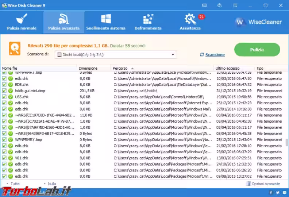Image resolution: width=289 pixels, height=197 pixels.
Task: Uncheck the V01.chk checkbox
Action: (x=4, y=158)
